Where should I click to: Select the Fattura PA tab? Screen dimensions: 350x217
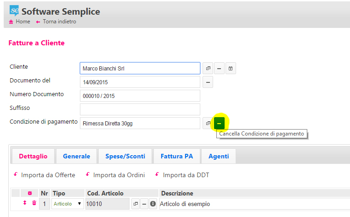click(177, 156)
